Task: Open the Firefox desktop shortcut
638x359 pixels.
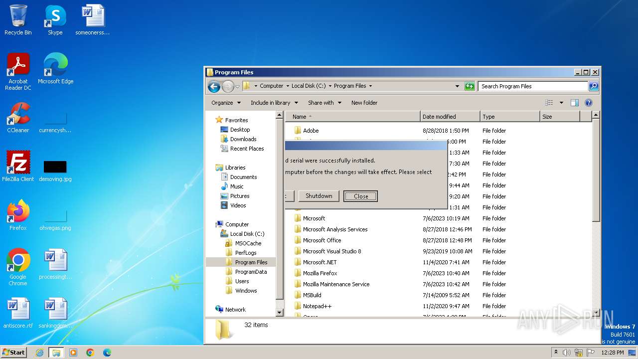Action: [18, 215]
